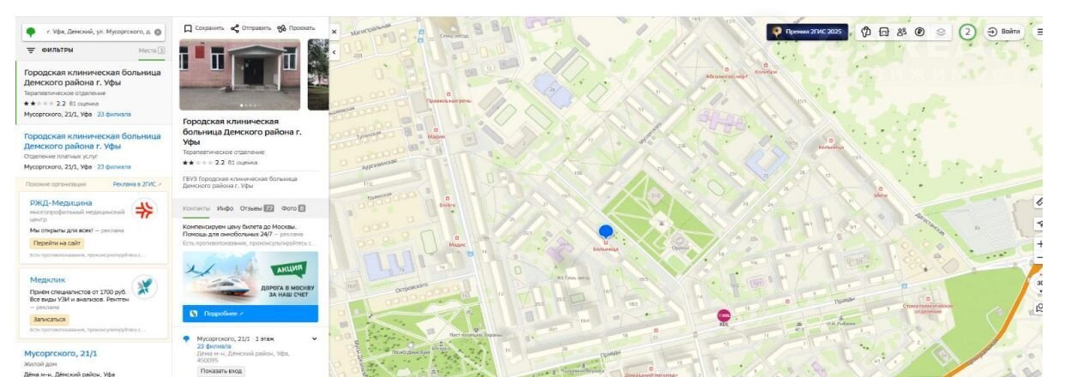Image resolution: width=1071 pixels, height=377 pixels.
Task: Open the Фильтры filter options
Action: [51, 51]
